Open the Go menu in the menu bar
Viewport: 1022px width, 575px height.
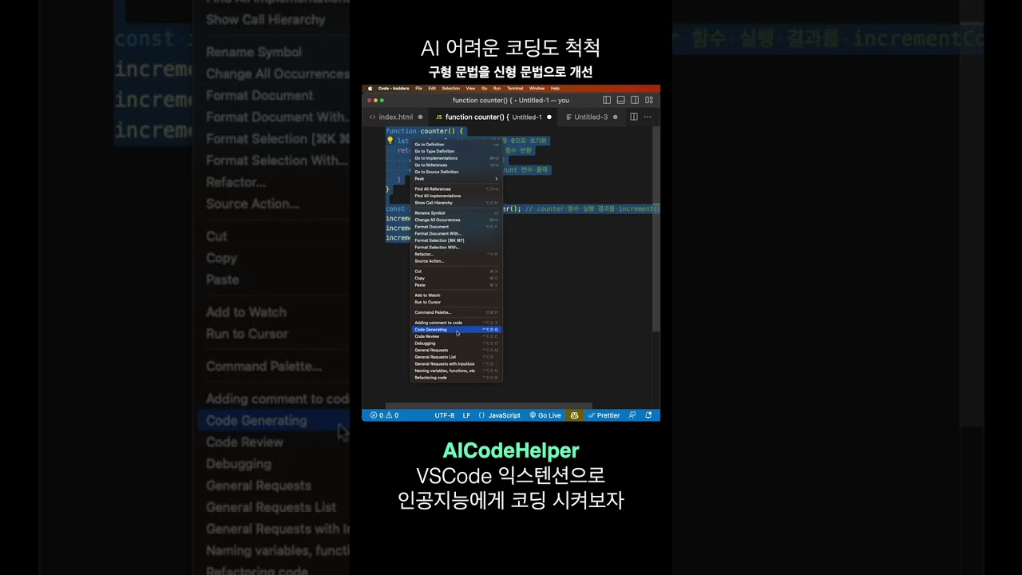coord(484,89)
